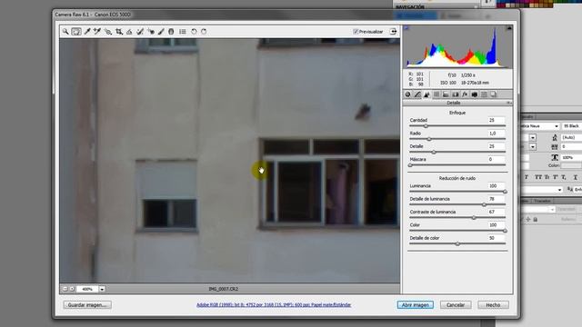Image resolution: width=582 pixels, height=327 pixels.
Task: Select the White Balance eyedropper tool
Action: click(x=87, y=32)
